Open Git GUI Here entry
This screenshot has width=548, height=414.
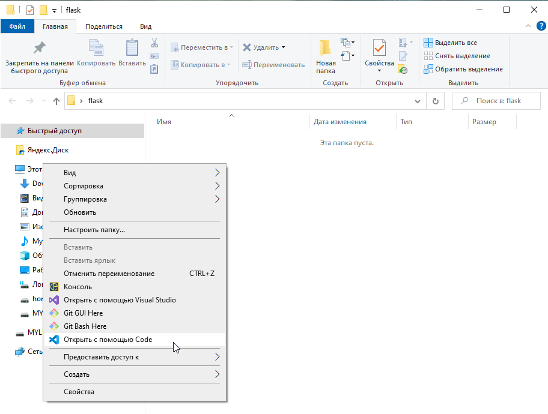pos(83,313)
